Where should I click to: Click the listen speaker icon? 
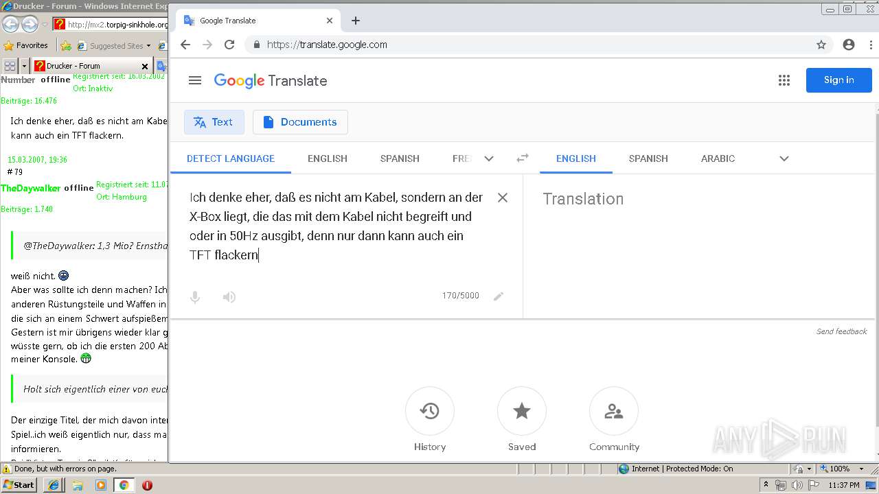coord(229,297)
